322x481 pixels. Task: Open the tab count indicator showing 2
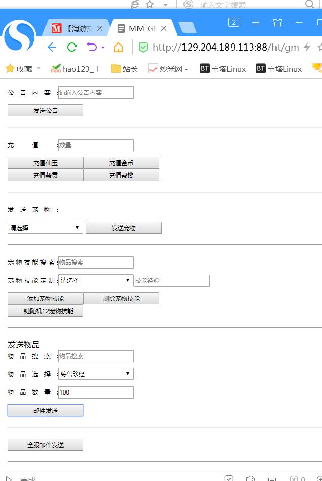(234, 22)
